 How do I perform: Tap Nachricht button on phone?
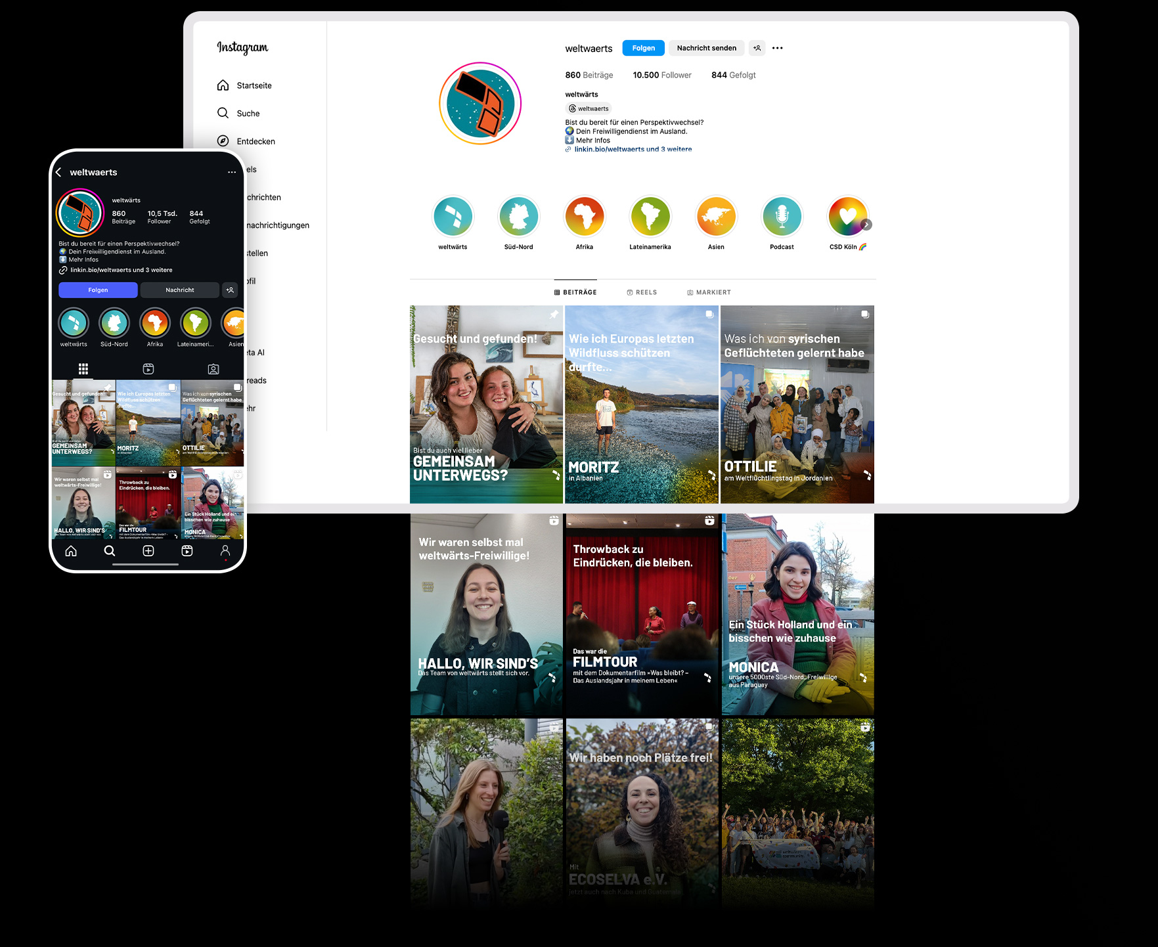pyautogui.click(x=180, y=290)
